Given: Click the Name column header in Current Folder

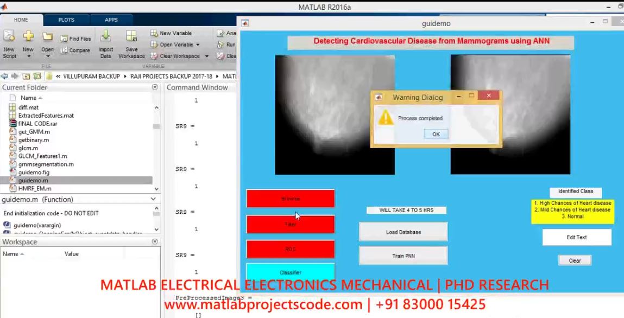Looking at the screenshot, I should coord(28,98).
